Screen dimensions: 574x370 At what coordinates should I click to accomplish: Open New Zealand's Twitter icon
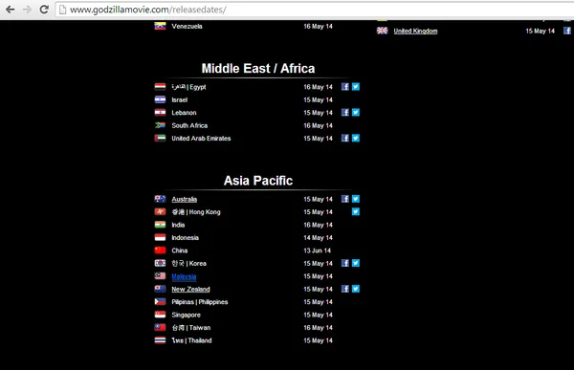[x=356, y=289]
